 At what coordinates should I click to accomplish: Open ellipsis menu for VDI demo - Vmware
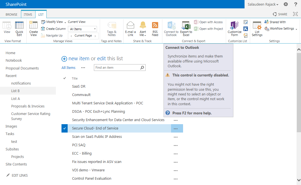[x=176, y=170]
